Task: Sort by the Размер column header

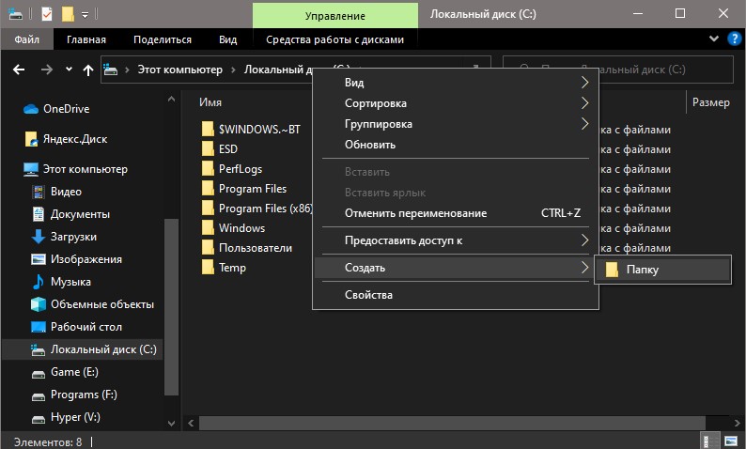Action: pos(711,102)
